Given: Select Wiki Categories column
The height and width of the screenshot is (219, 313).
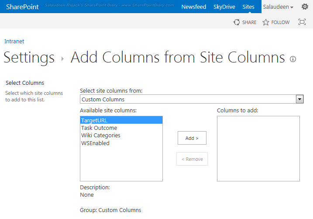Looking at the screenshot, I should [101, 136].
